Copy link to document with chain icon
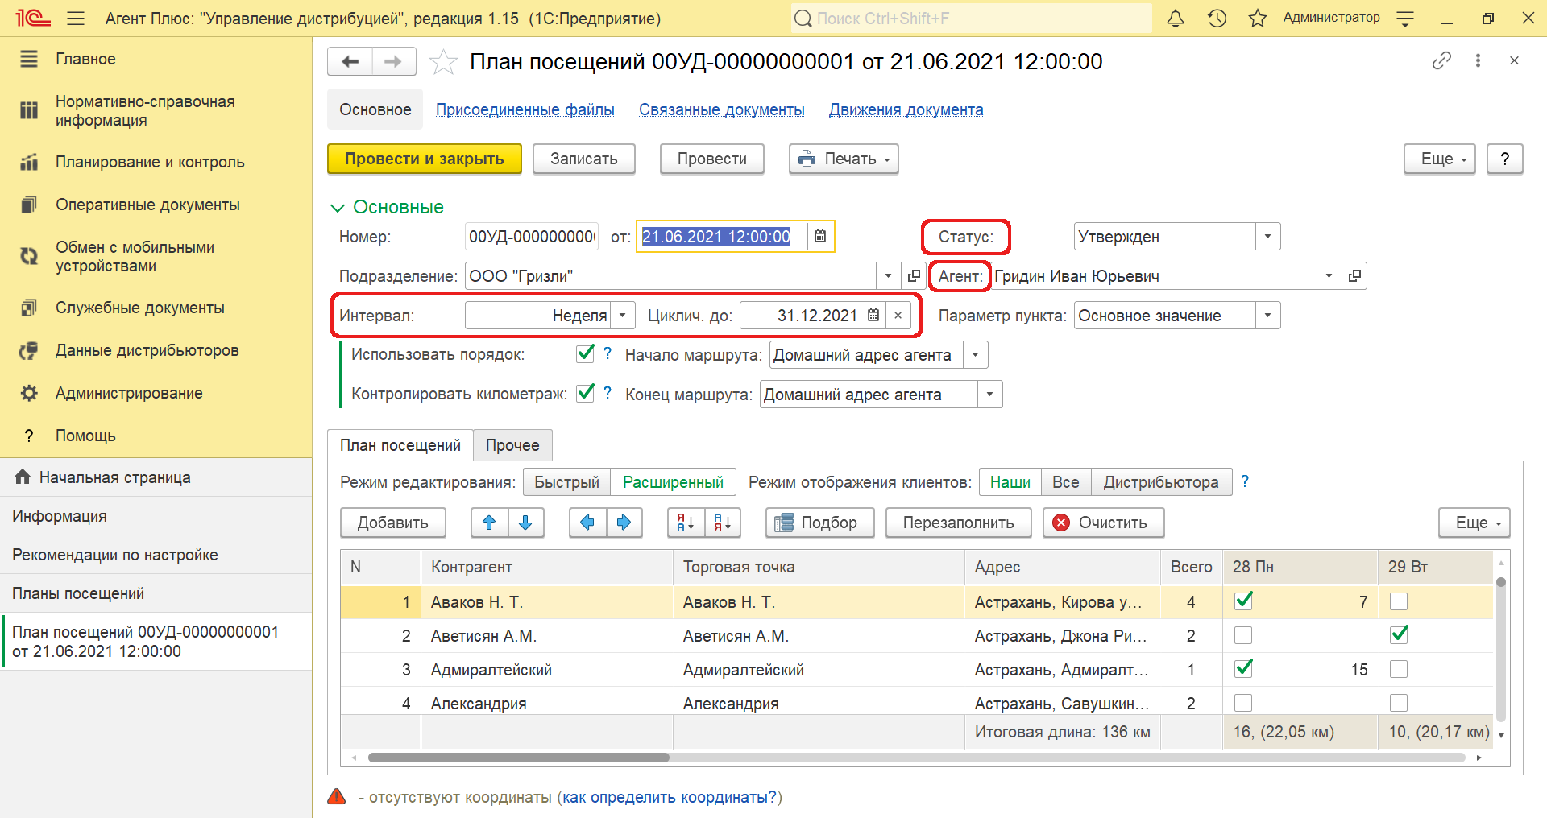The width and height of the screenshot is (1547, 818). [1441, 60]
